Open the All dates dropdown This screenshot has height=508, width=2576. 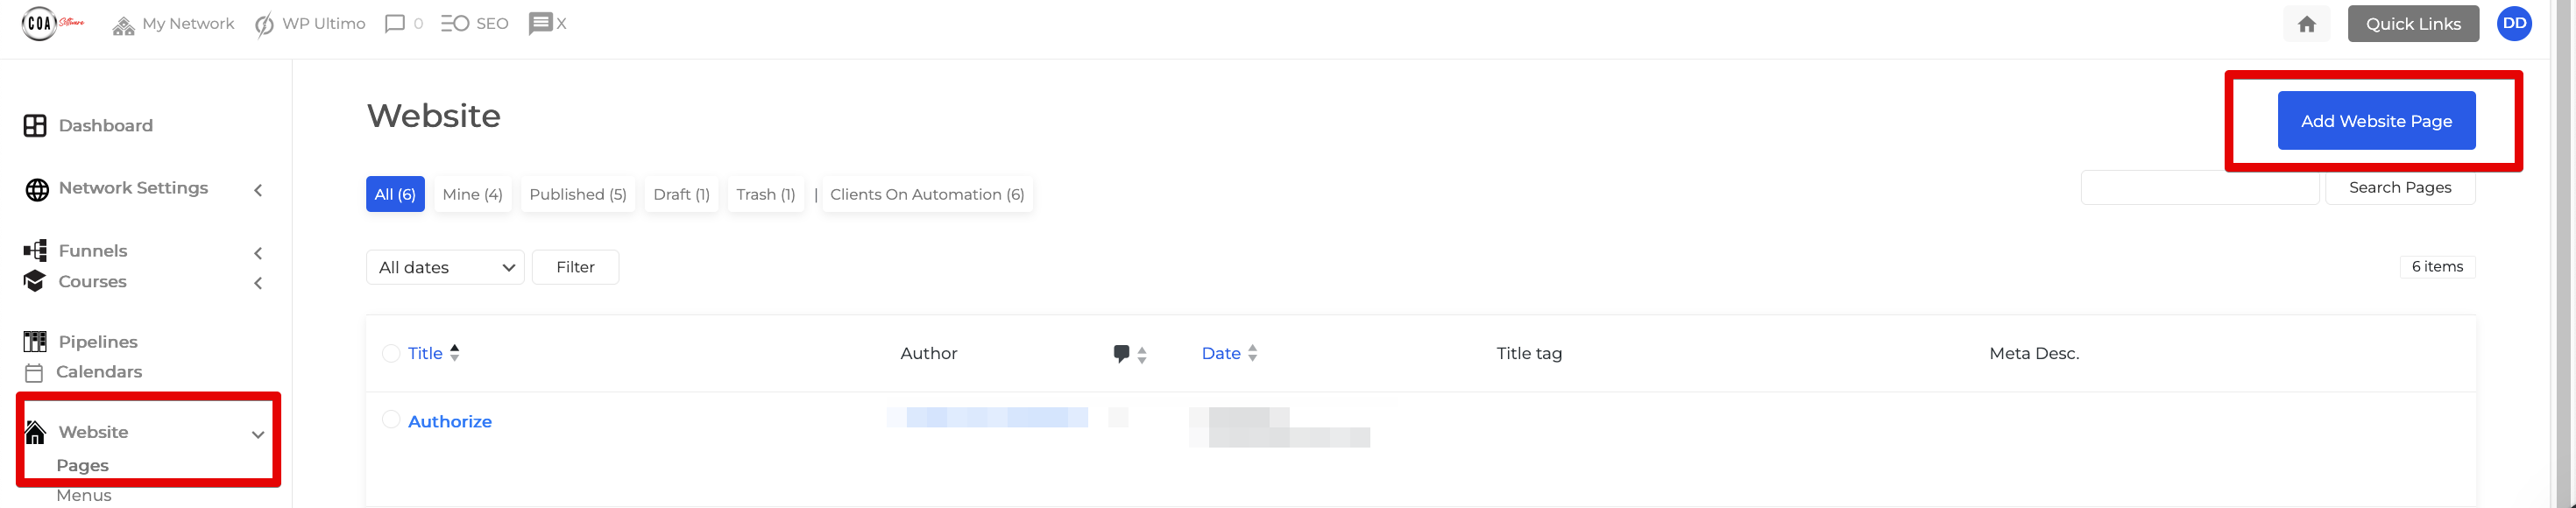click(445, 267)
